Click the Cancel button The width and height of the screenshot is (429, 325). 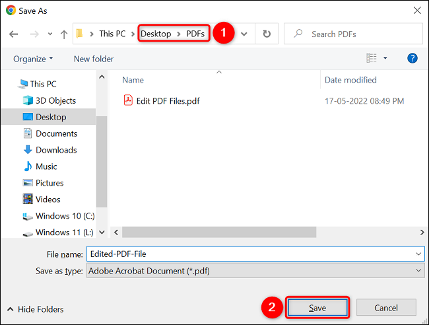(x=386, y=308)
